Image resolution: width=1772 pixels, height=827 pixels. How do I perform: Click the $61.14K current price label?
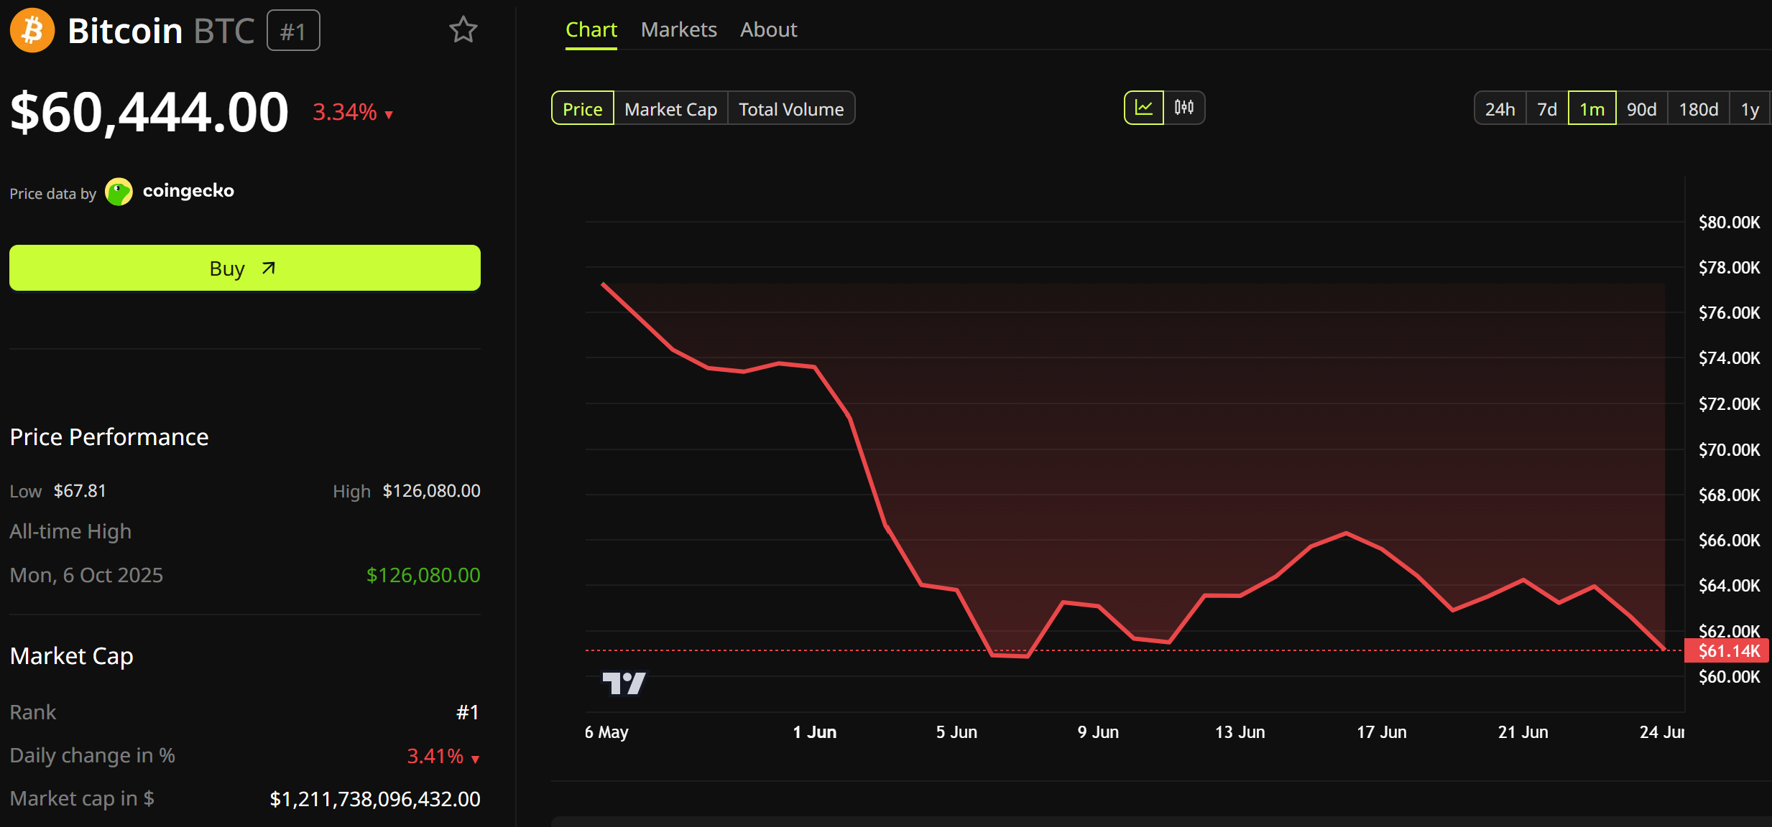1727,650
